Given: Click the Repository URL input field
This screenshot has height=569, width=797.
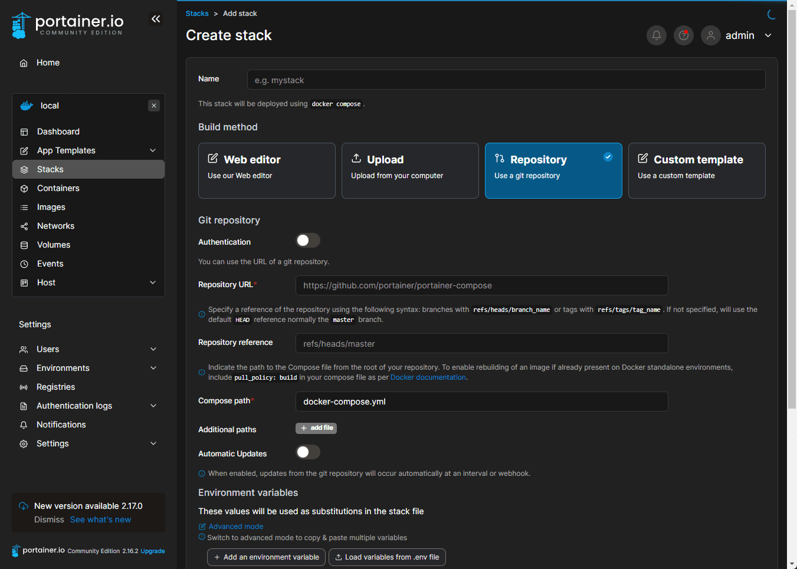Looking at the screenshot, I should [481, 285].
